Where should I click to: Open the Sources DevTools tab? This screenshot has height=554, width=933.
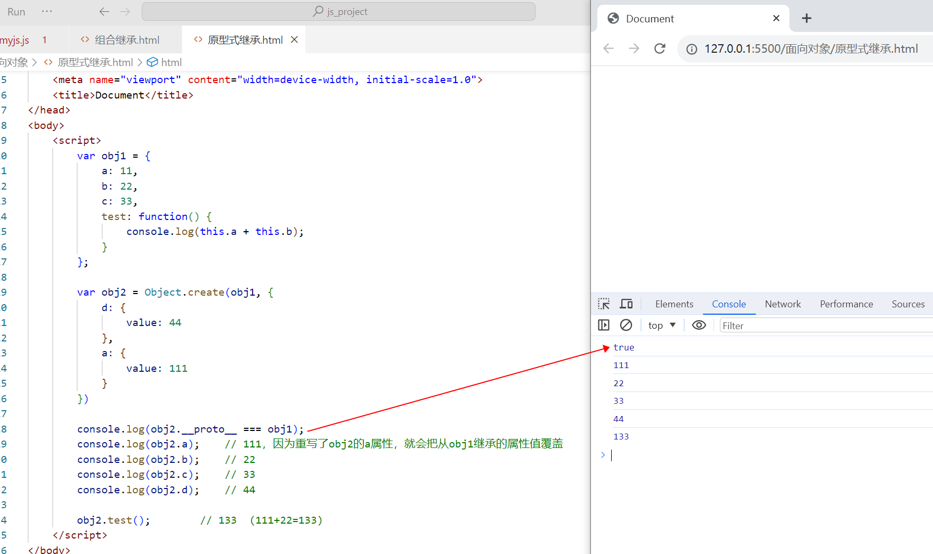908,304
